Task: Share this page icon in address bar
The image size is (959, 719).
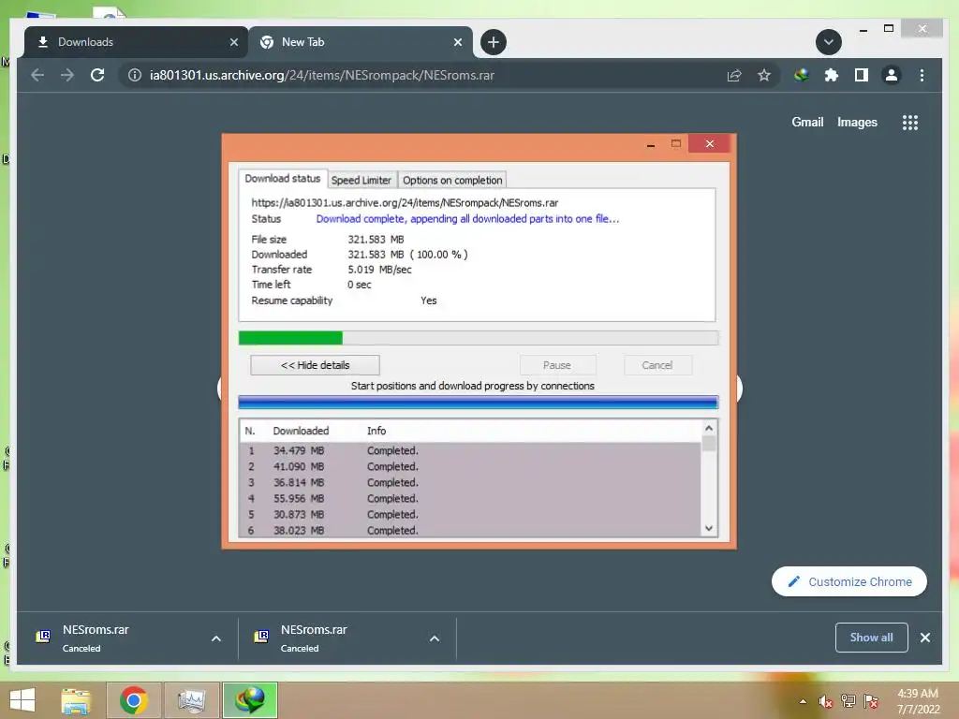Action: click(x=734, y=75)
